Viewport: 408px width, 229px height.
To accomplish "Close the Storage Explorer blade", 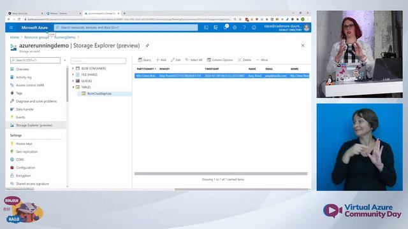I will click(x=303, y=45).
